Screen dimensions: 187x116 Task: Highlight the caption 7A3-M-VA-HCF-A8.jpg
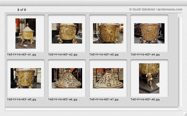pyautogui.click(x=145, y=100)
